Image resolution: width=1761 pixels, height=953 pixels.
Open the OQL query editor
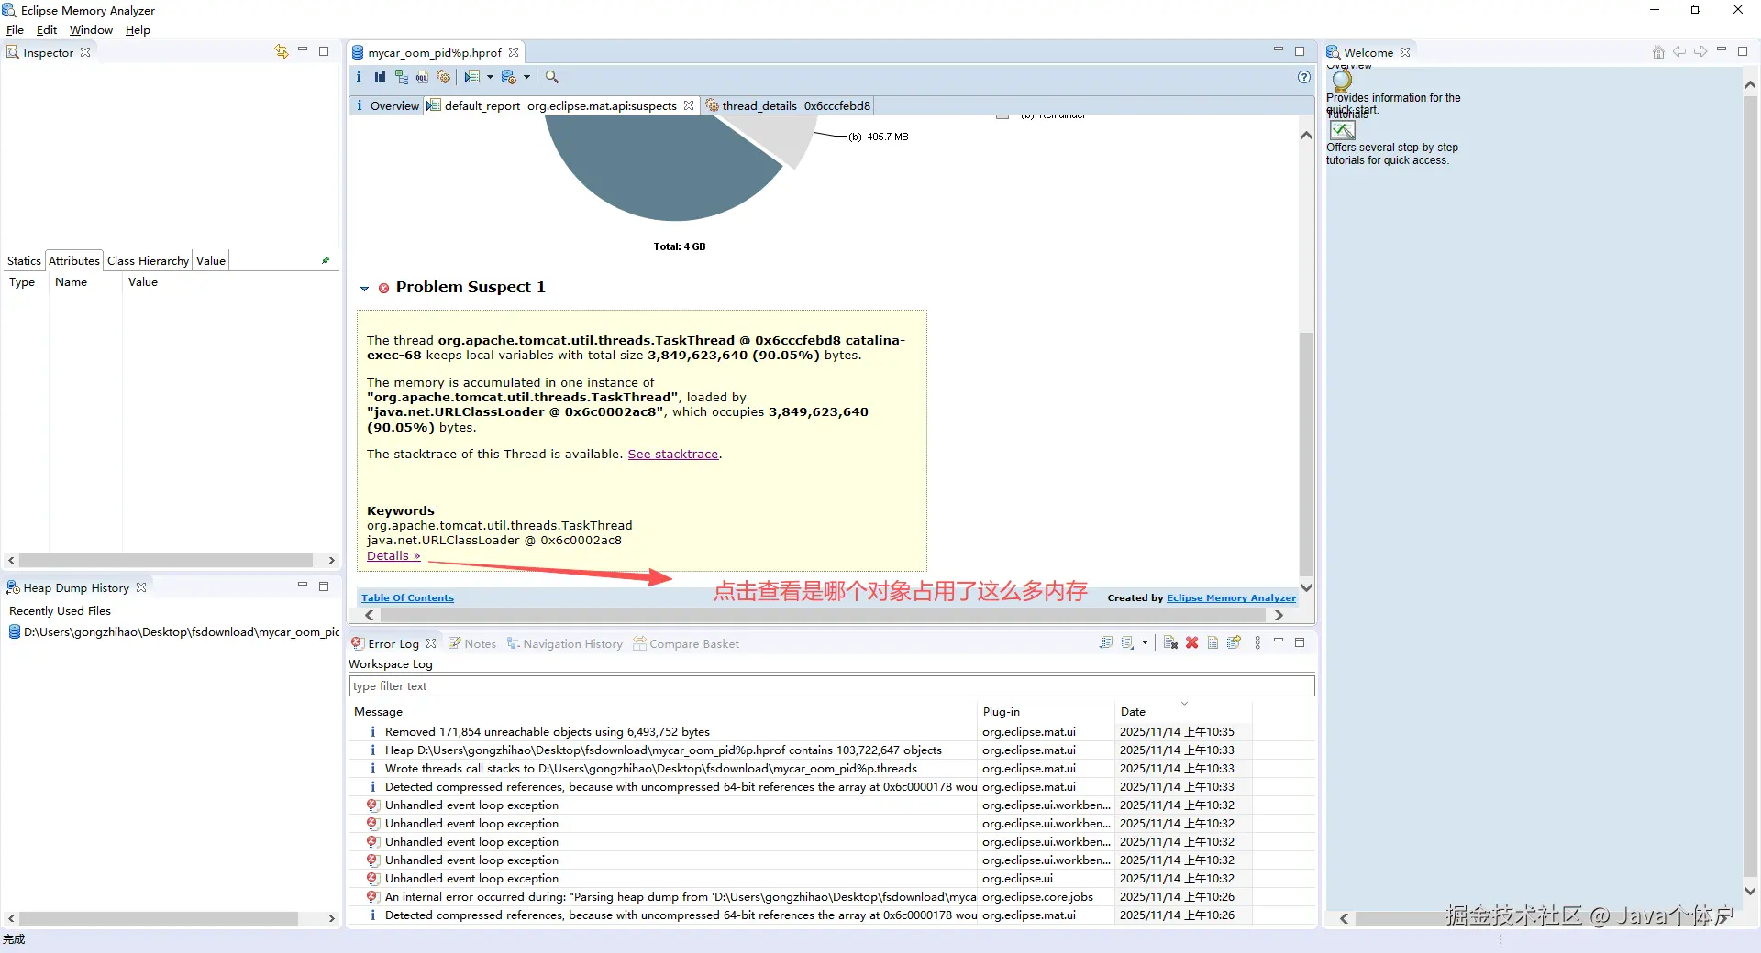[x=422, y=77]
